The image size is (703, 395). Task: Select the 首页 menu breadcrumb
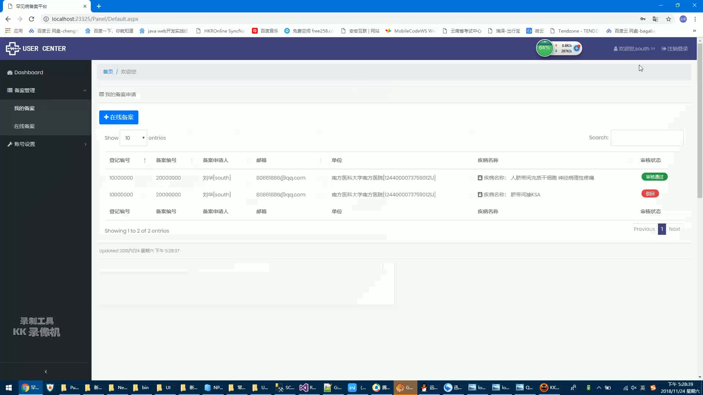107,71
